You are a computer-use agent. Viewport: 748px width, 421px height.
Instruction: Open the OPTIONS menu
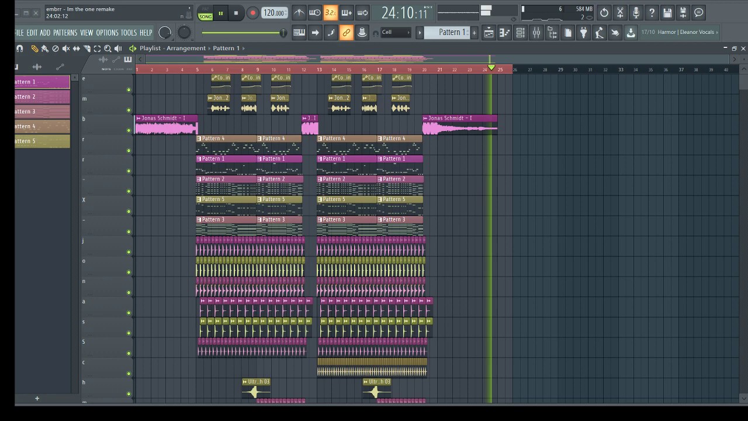tap(108, 33)
